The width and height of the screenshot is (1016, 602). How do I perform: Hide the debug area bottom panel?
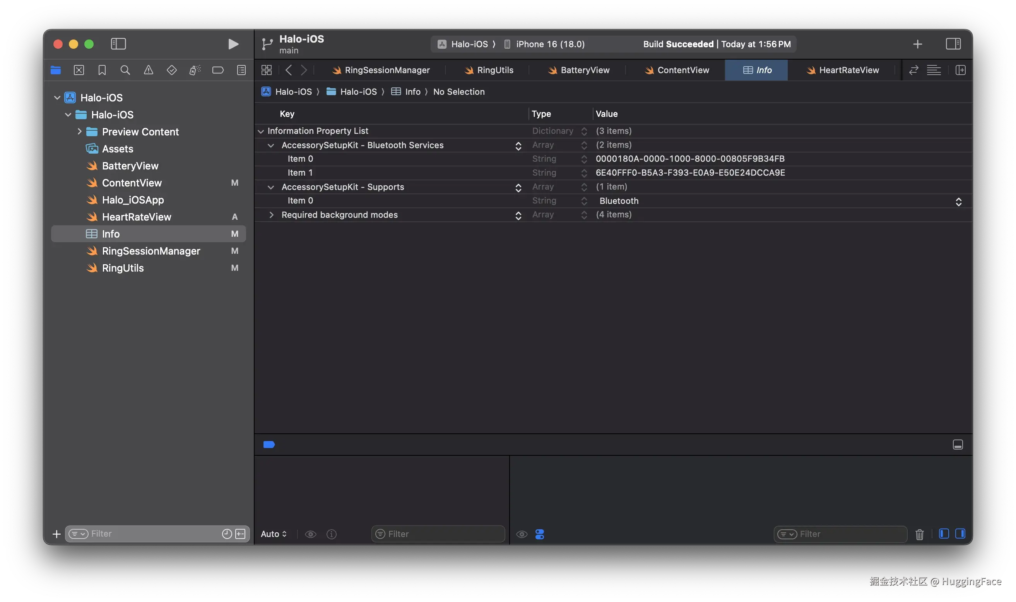(958, 445)
